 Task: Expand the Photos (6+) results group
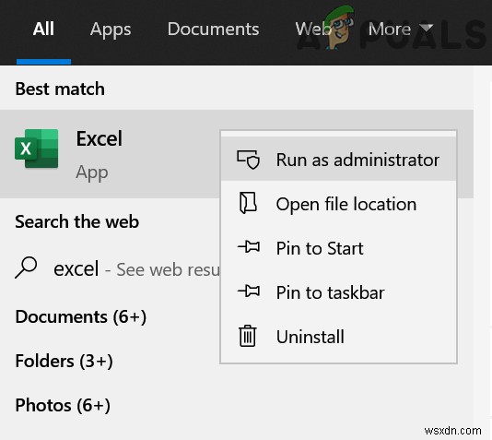point(63,405)
